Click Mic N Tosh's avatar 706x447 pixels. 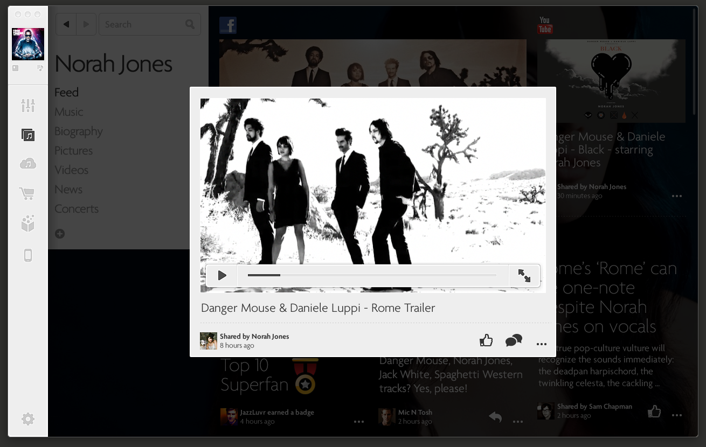(386, 417)
